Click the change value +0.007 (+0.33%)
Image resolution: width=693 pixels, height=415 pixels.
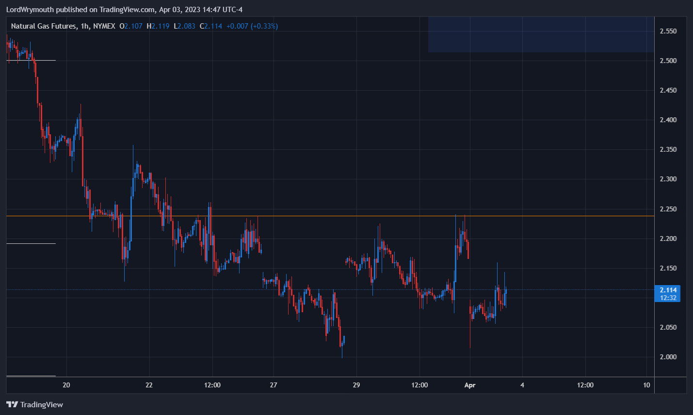[252, 26]
